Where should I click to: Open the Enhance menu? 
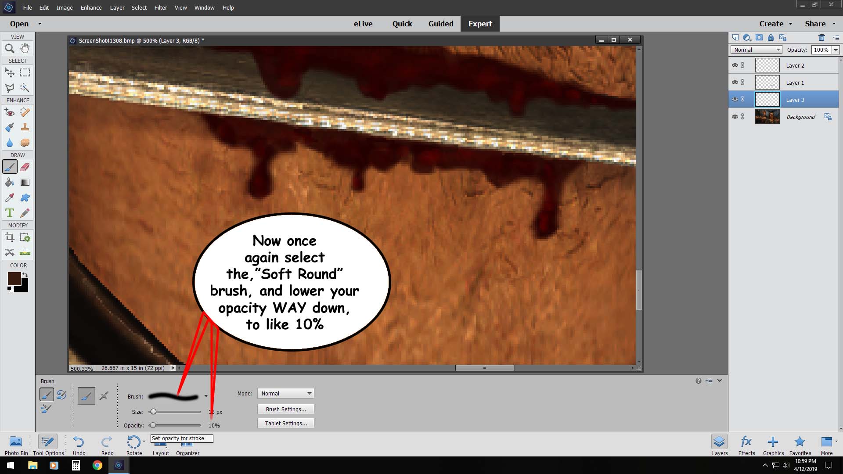pyautogui.click(x=91, y=7)
